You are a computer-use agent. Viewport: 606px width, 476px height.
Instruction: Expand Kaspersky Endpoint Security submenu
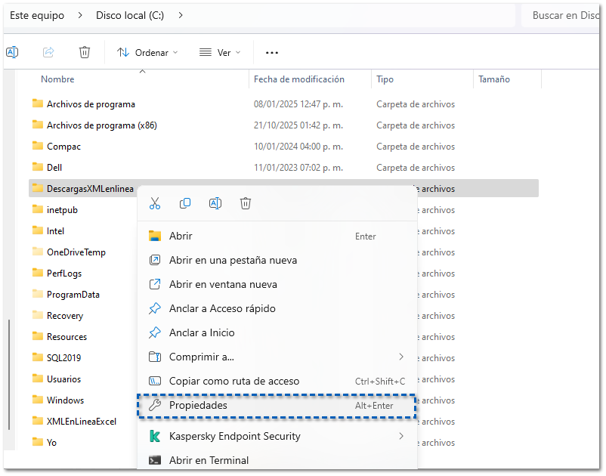point(277,436)
